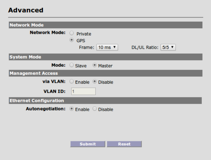Click the Network Mode section header bar
Screen dimensions: 211x160
coord(105,25)
